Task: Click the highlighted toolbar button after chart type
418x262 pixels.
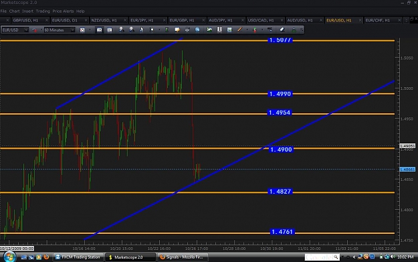Action: [99, 30]
